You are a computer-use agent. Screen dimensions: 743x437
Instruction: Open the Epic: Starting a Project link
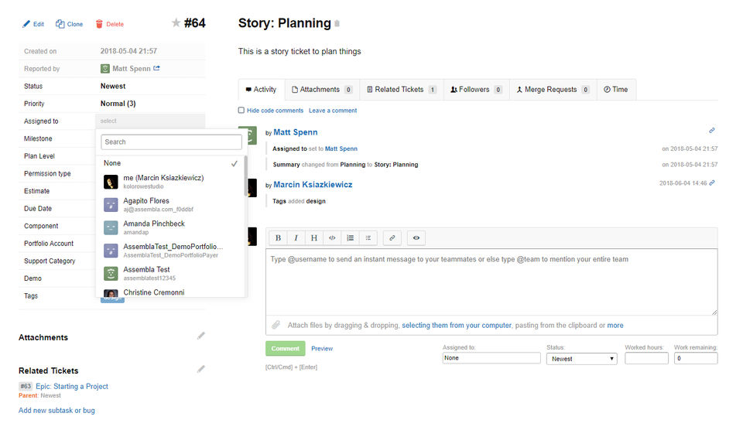[x=72, y=386]
